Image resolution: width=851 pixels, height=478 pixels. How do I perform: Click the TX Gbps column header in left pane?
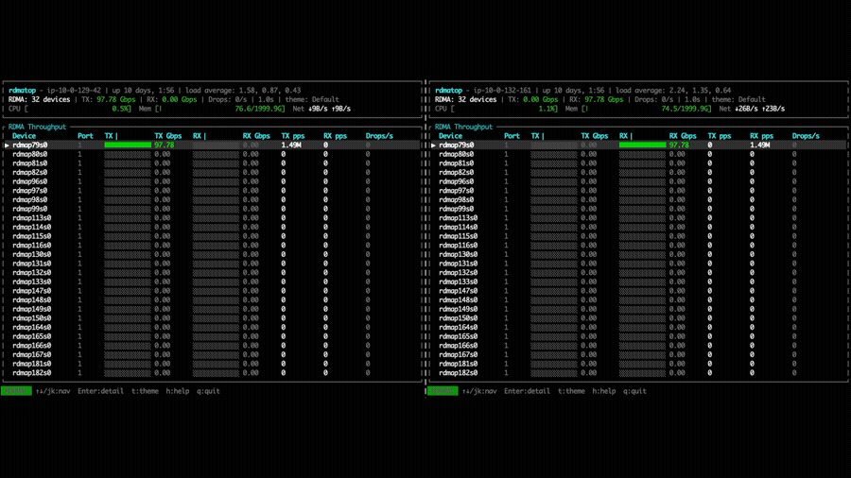point(167,136)
